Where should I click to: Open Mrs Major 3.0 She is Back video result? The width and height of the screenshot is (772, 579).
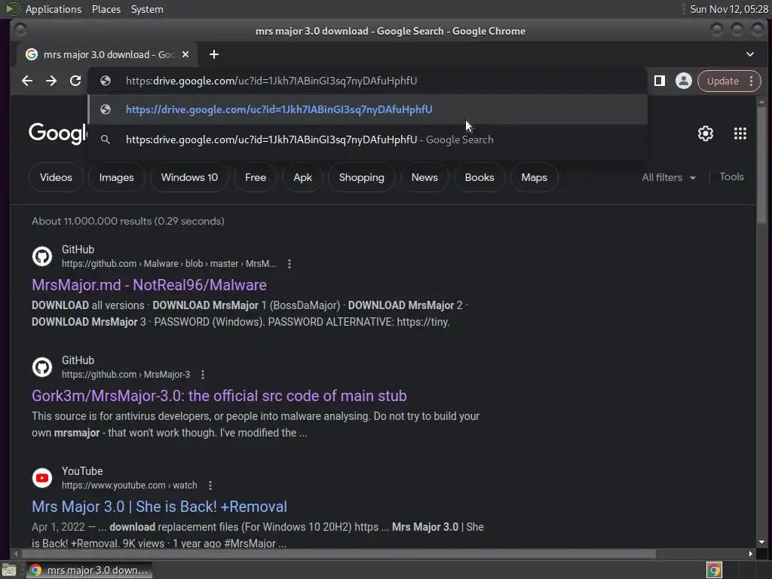[x=160, y=507]
